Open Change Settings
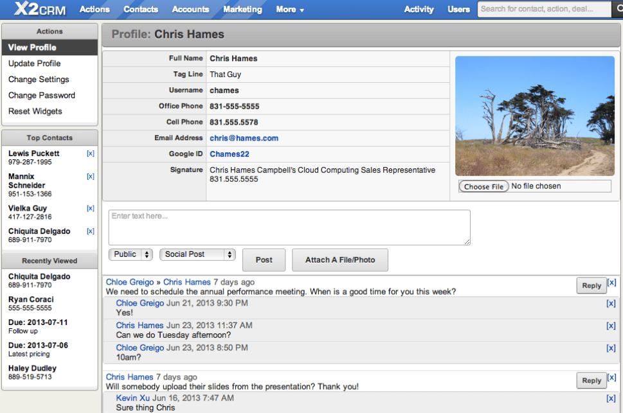623x413 pixels. 39,80
